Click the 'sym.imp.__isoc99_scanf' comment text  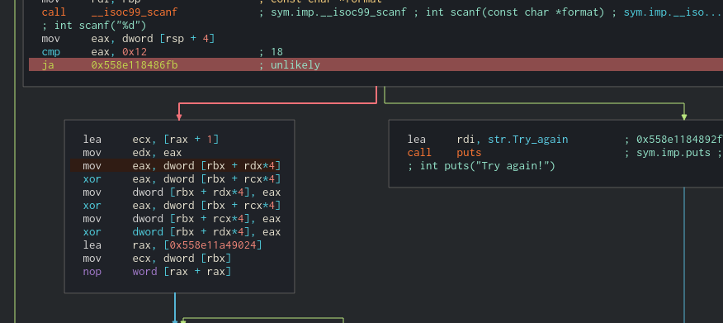click(338, 12)
